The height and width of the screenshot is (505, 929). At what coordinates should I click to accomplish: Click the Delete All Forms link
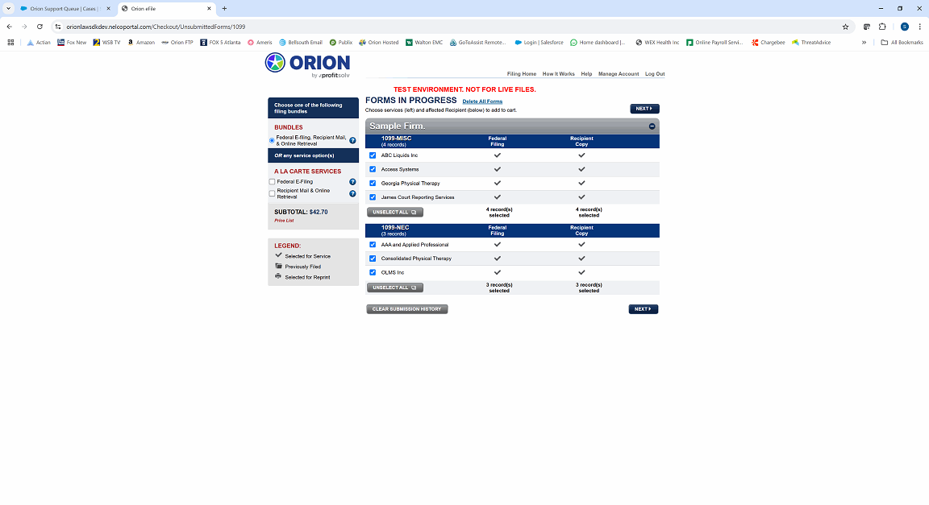click(482, 101)
